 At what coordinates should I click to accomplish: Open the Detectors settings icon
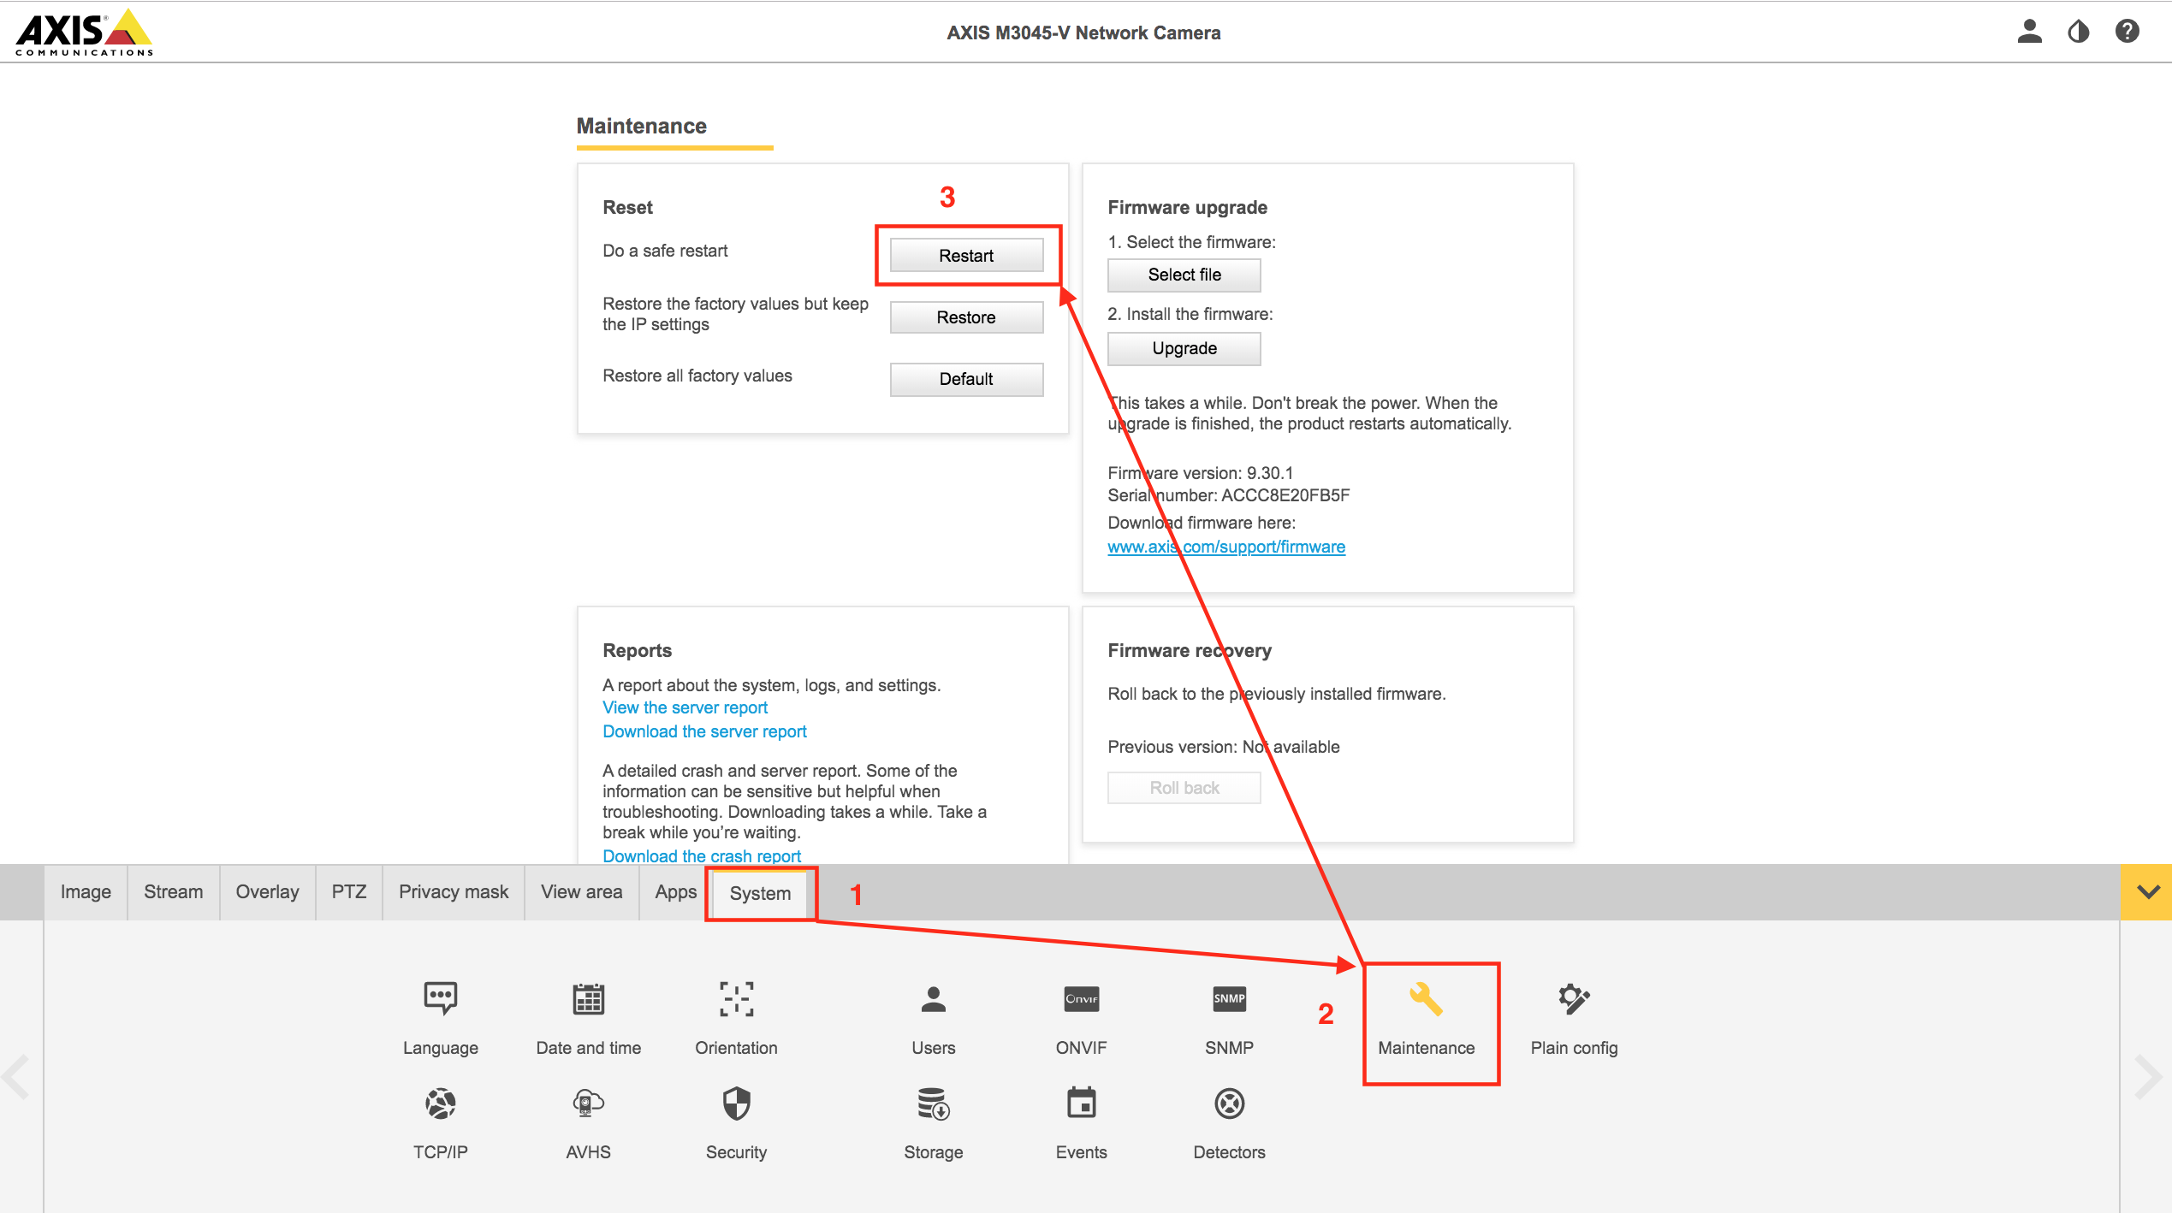coord(1230,1104)
